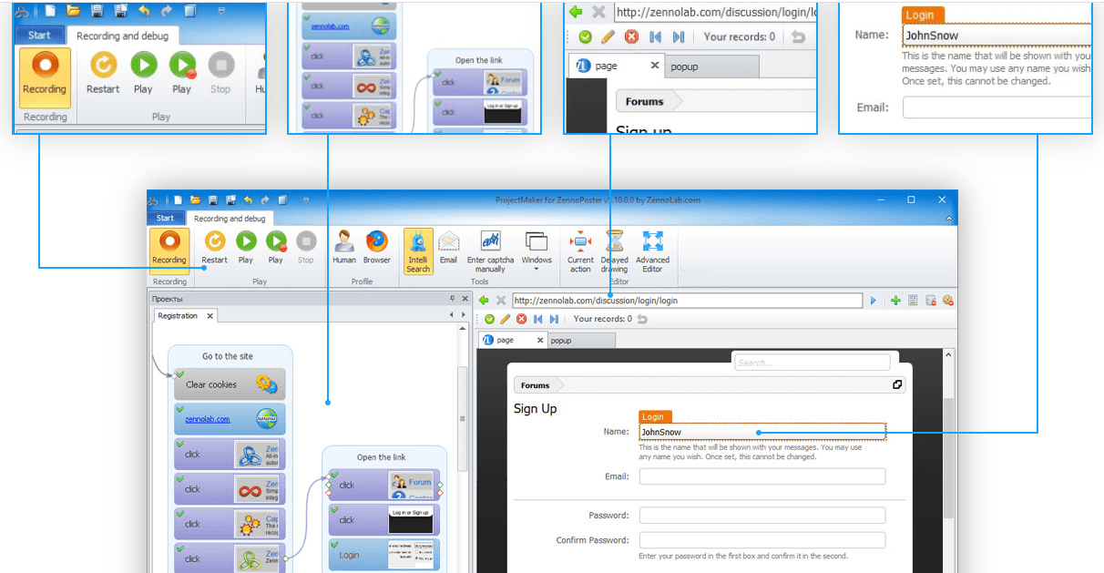The width and height of the screenshot is (1104, 573).
Task: Click the URL address field in main window
Action: tap(687, 300)
